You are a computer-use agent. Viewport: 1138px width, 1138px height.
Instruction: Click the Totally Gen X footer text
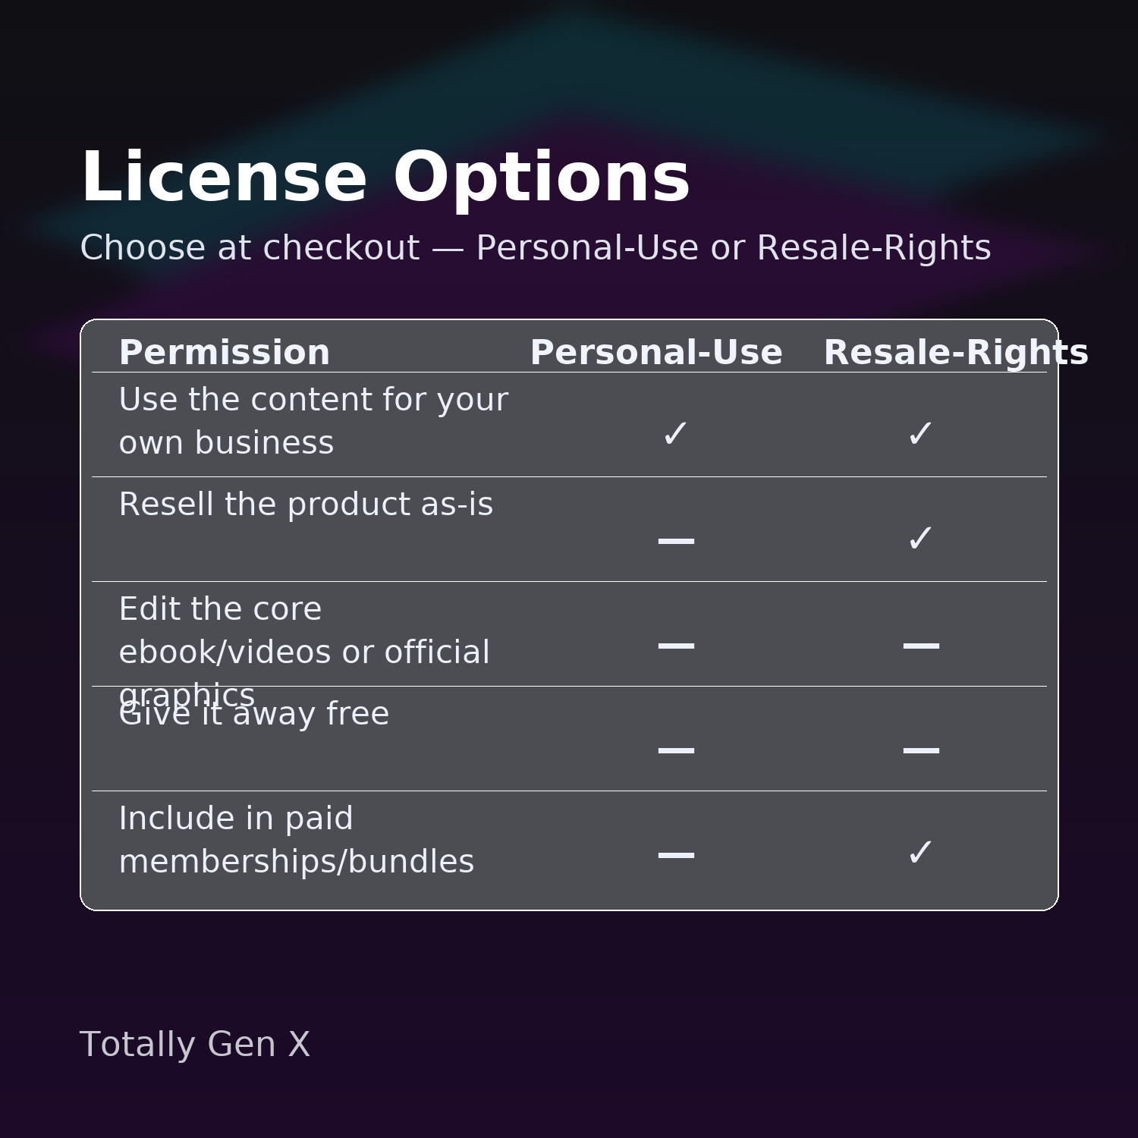click(195, 1044)
